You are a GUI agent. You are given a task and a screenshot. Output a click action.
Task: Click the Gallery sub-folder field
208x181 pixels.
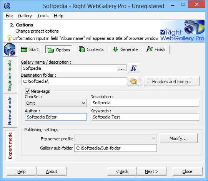pos(115,148)
